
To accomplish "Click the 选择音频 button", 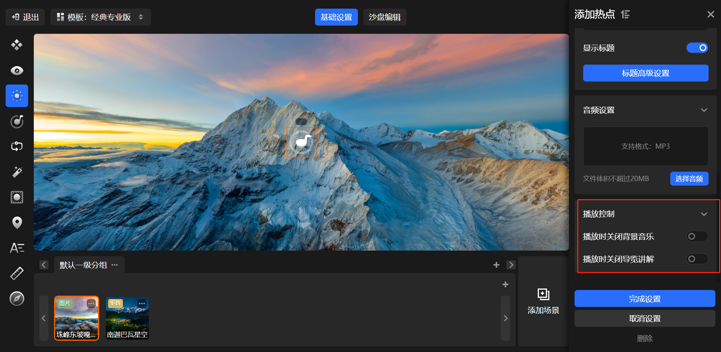I will [x=689, y=179].
